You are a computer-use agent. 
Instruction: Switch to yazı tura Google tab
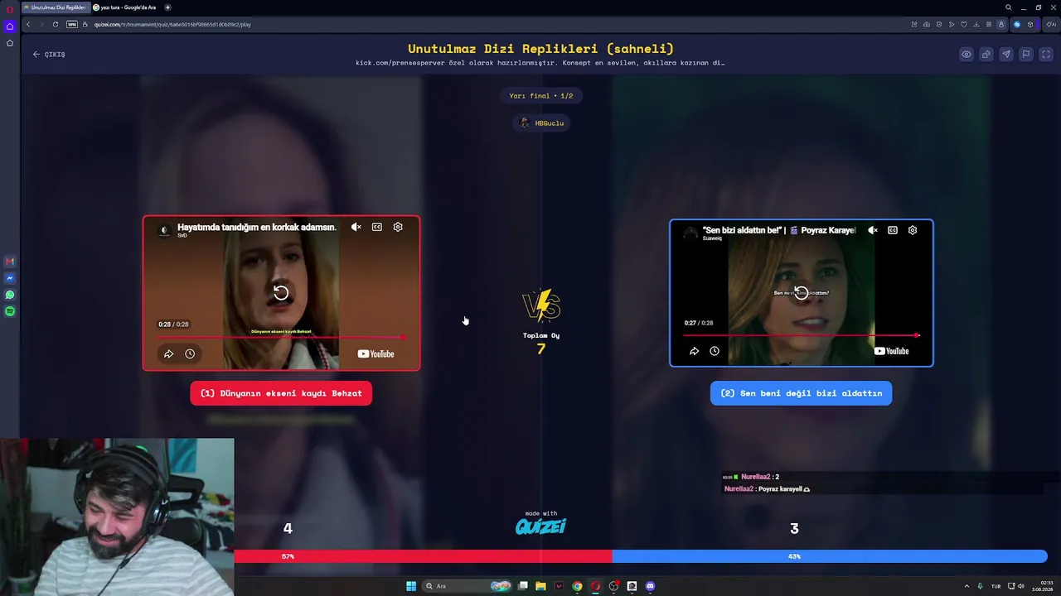click(126, 7)
